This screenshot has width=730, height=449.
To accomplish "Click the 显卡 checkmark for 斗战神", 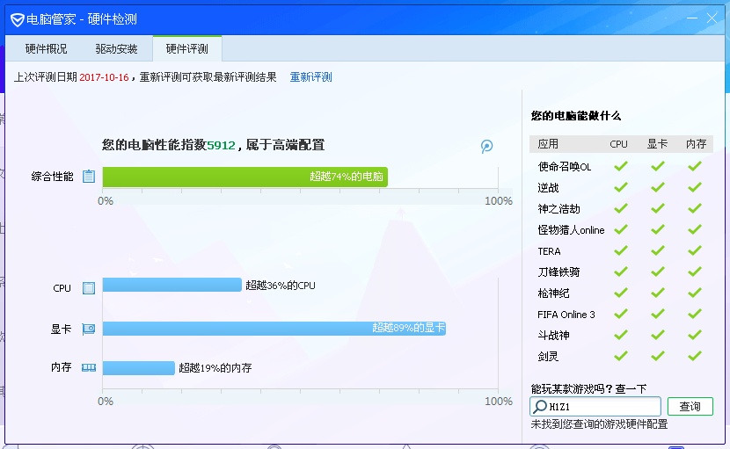I will coord(657,335).
